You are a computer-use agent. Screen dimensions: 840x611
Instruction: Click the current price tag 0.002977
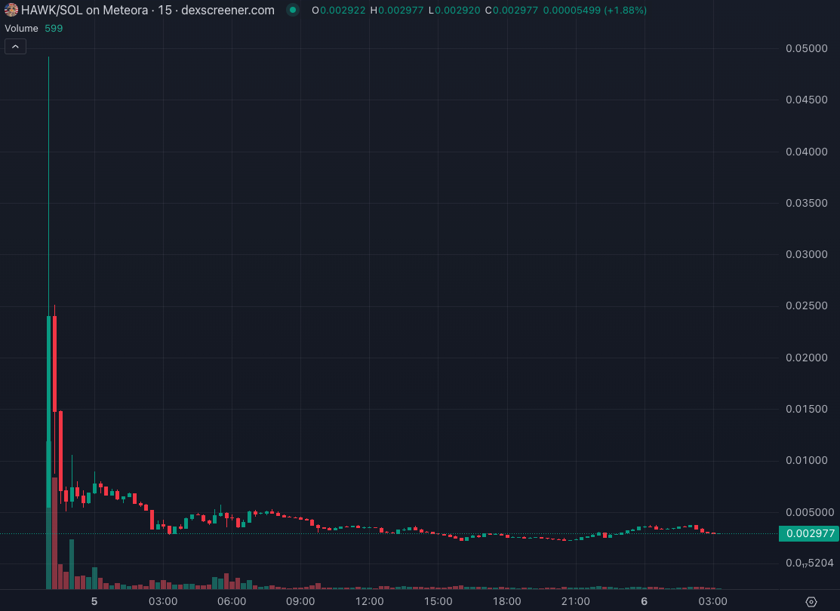811,533
